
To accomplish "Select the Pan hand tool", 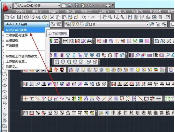I will pos(104,17).
